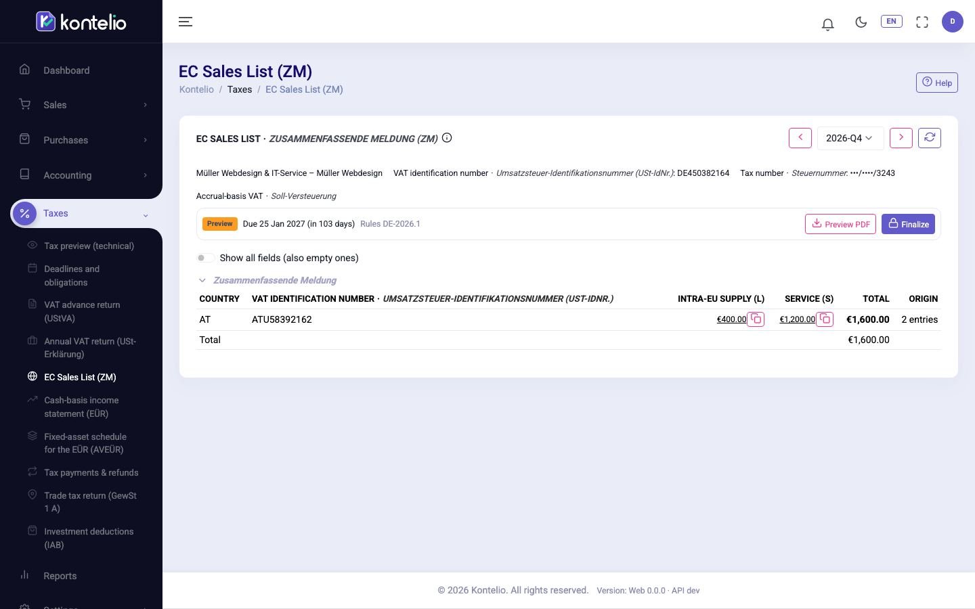This screenshot has width=975, height=609.
Task: Advance to next quarter with right arrow
Action: pos(901,138)
